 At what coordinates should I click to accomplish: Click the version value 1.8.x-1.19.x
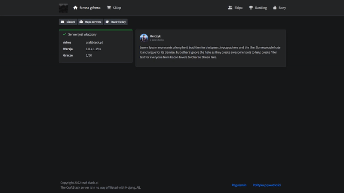pyautogui.click(x=93, y=49)
